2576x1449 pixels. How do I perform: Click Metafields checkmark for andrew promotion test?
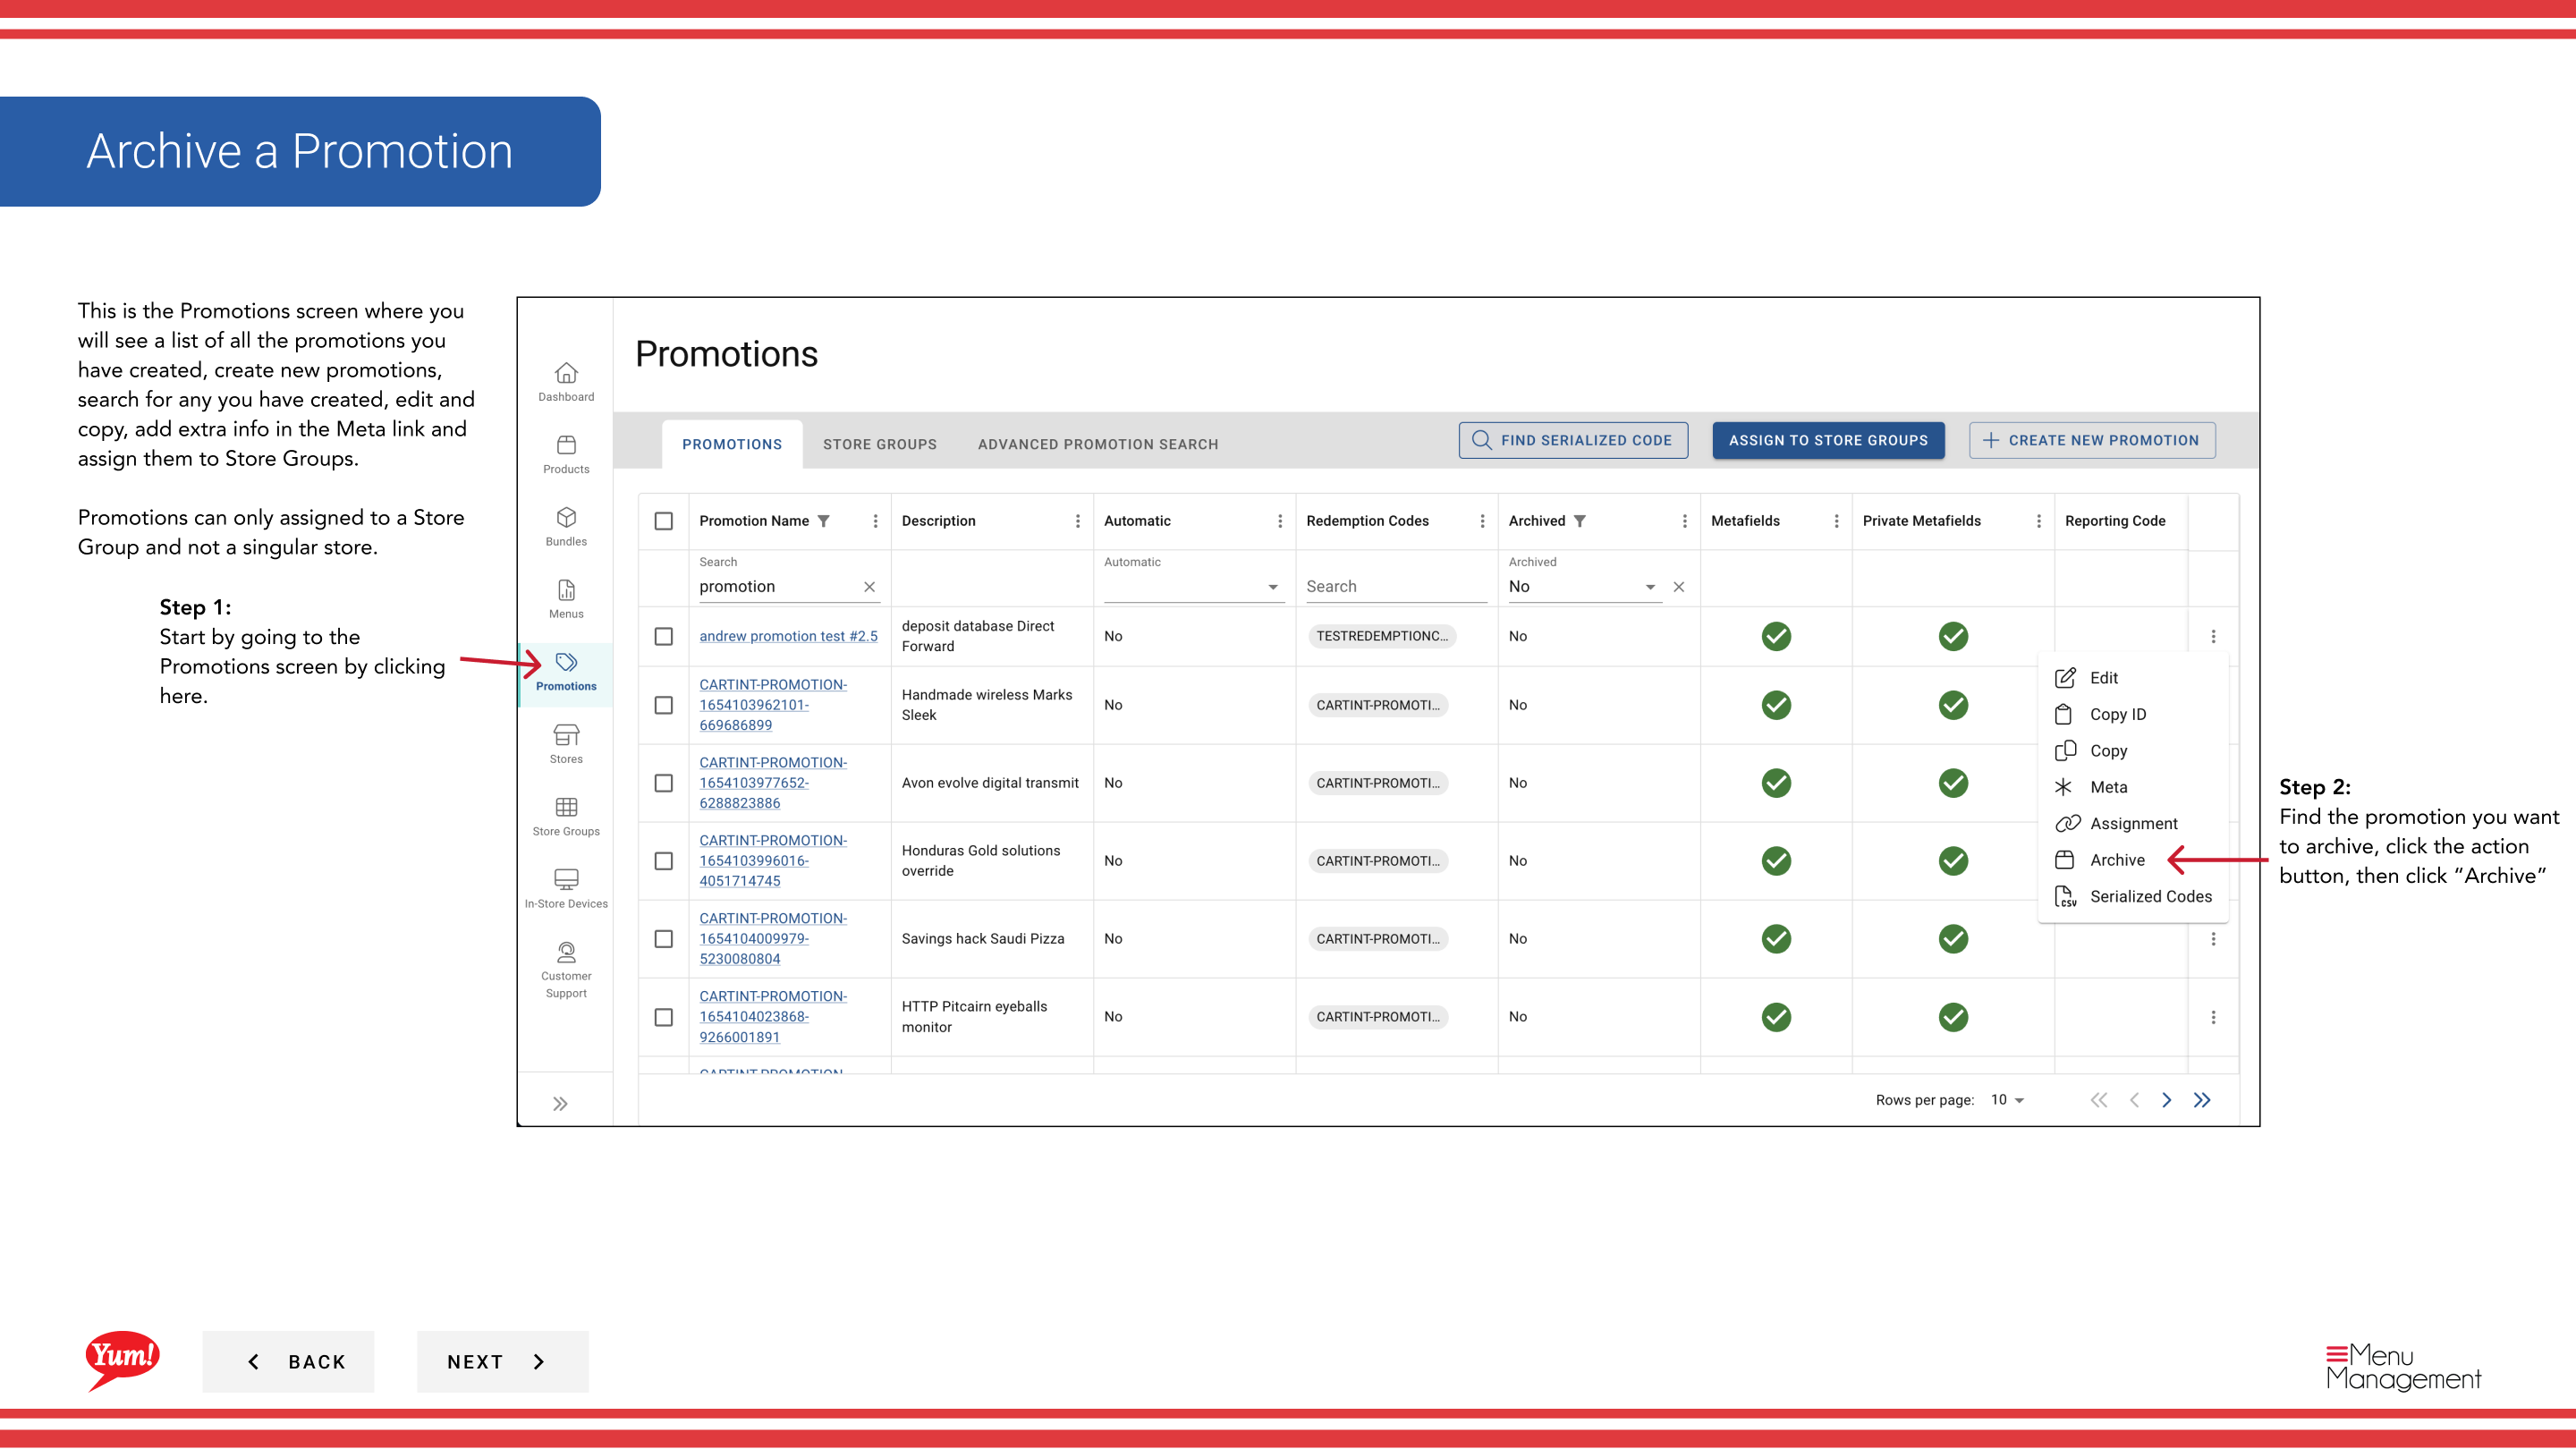[x=1776, y=636]
